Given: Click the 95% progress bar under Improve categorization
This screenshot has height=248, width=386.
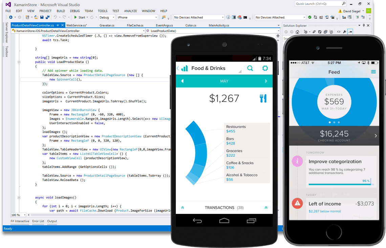Looking at the screenshot, I should point(340,184).
